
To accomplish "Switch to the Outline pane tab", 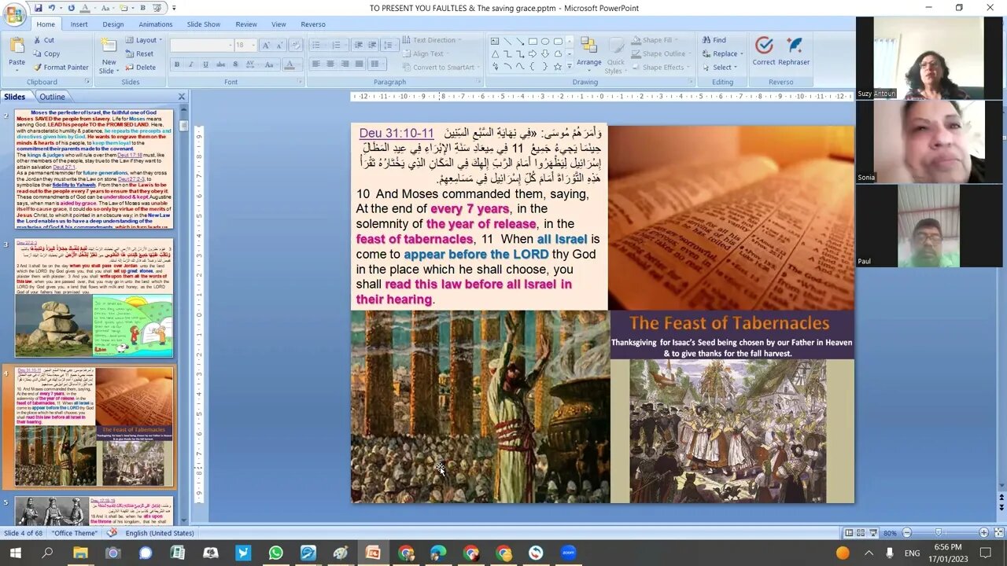I will [x=53, y=97].
